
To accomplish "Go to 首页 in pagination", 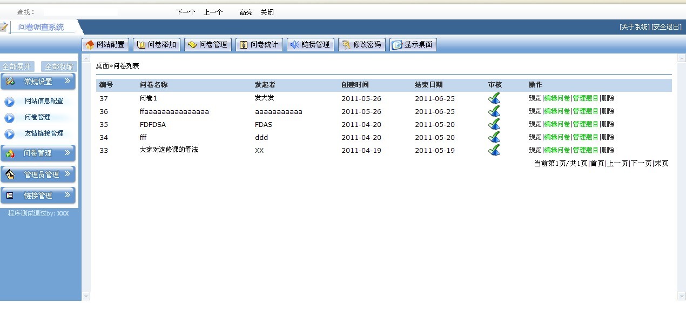I will click(x=597, y=163).
